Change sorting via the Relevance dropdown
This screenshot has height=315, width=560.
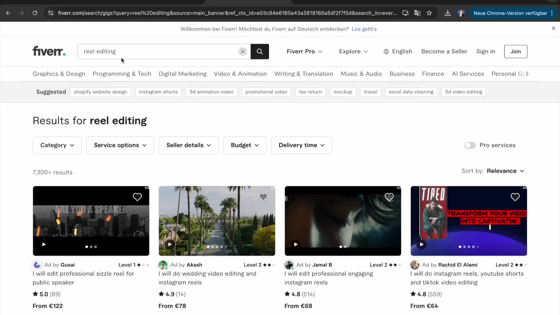point(505,171)
